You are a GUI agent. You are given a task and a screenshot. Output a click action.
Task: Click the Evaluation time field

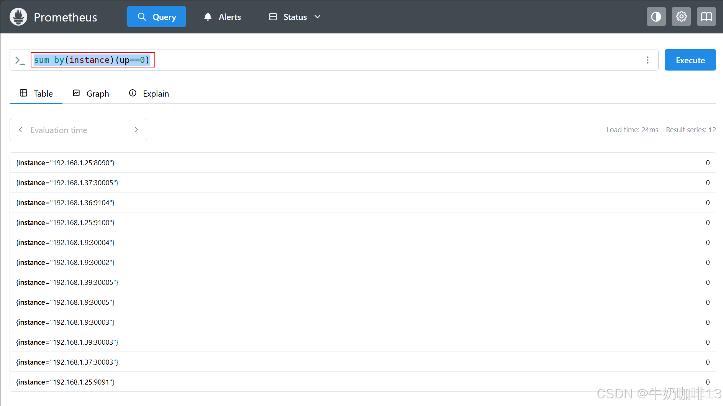pyautogui.click(x=78, y=130)
